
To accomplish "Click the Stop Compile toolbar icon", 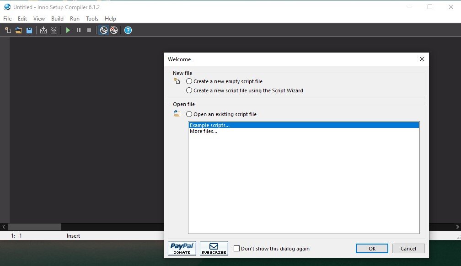I will [x=54, y=30].
